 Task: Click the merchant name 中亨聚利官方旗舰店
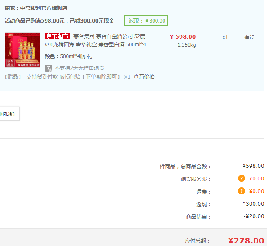(43, 8)
